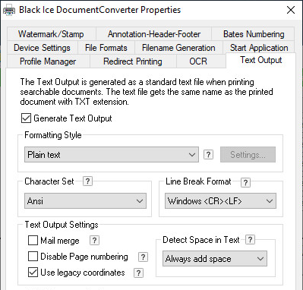Open help for Character Set
The height and width of the screenshot is (290, 303).
[x=87, y=181]
